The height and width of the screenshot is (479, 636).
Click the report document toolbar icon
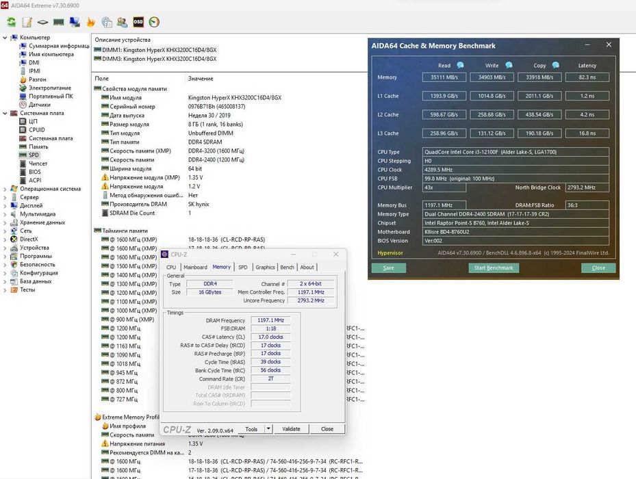107,22
